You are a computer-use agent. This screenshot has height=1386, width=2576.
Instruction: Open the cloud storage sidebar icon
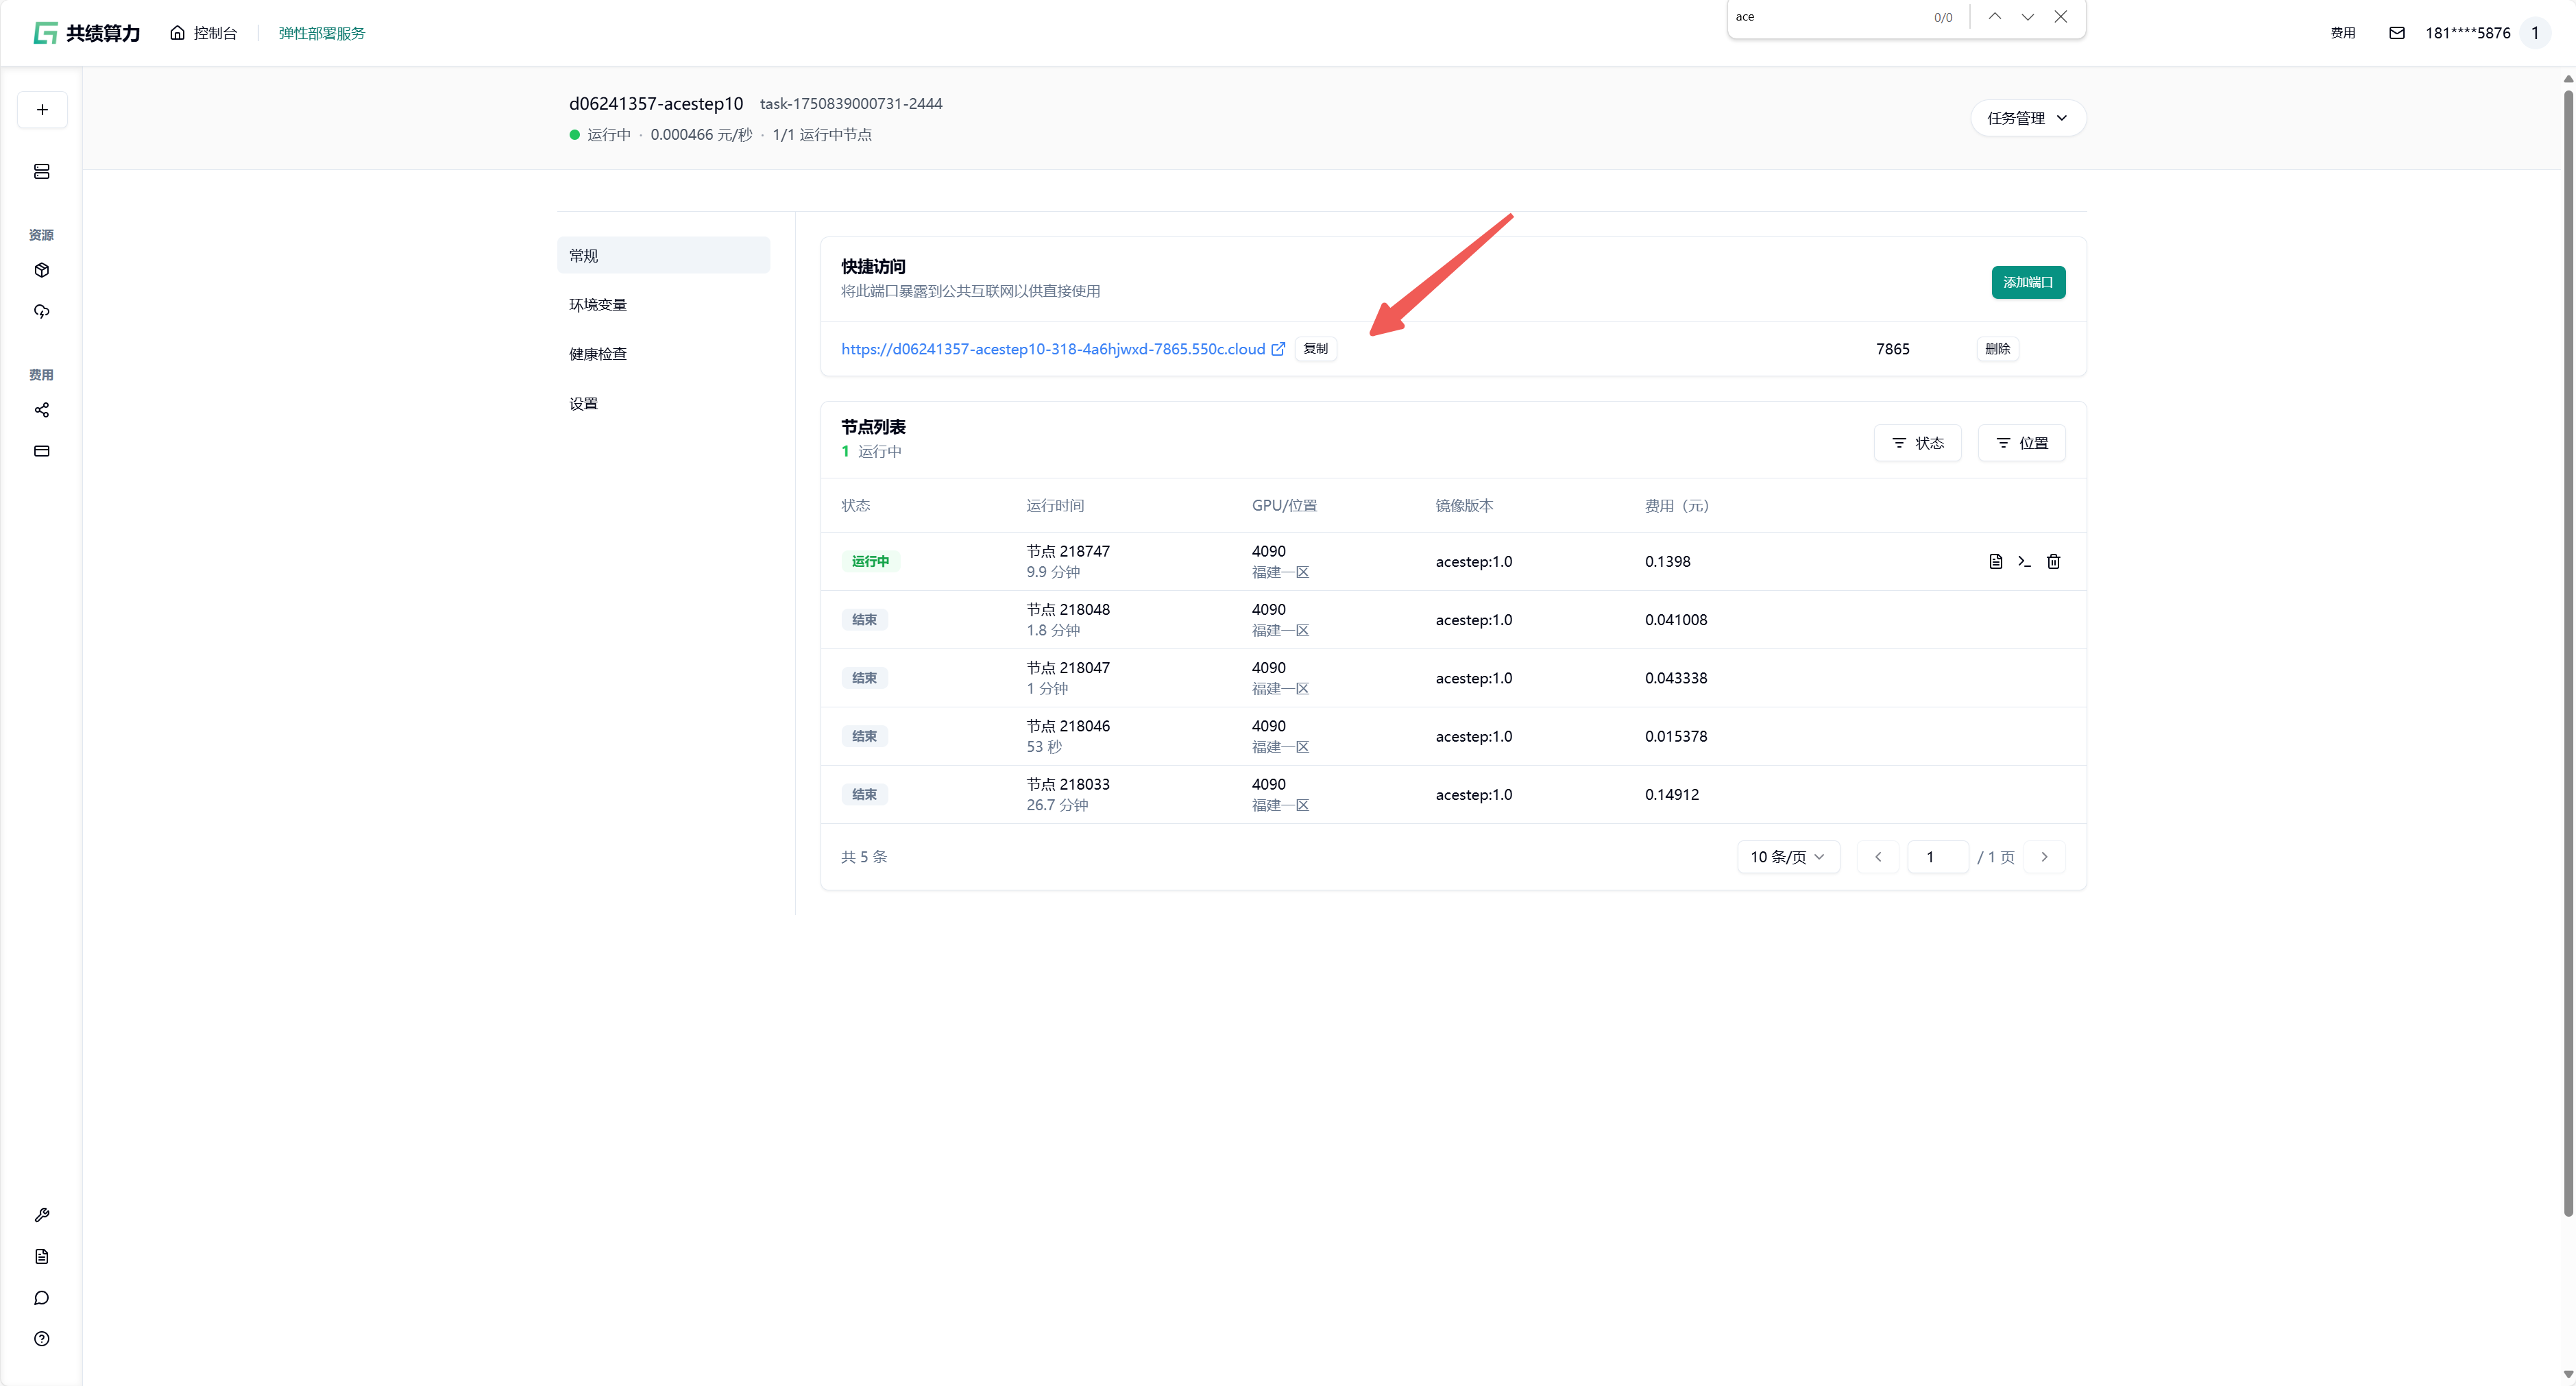[42, 311]
